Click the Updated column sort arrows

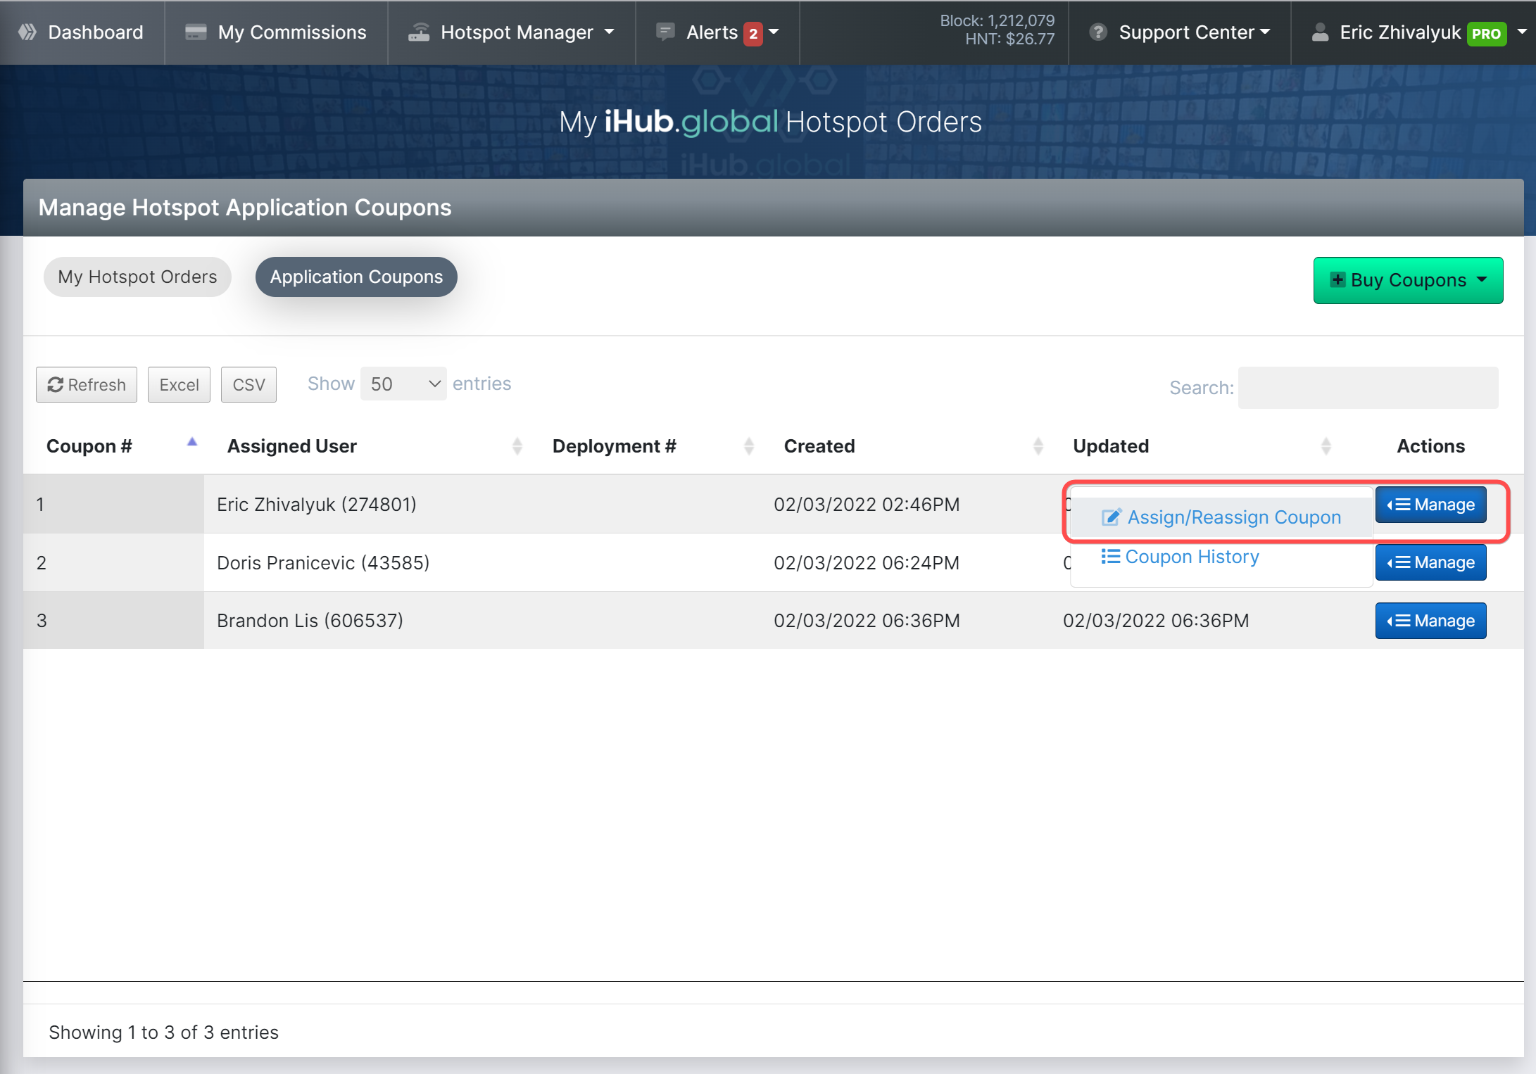pyautogui.click(x=1326, y=446)
